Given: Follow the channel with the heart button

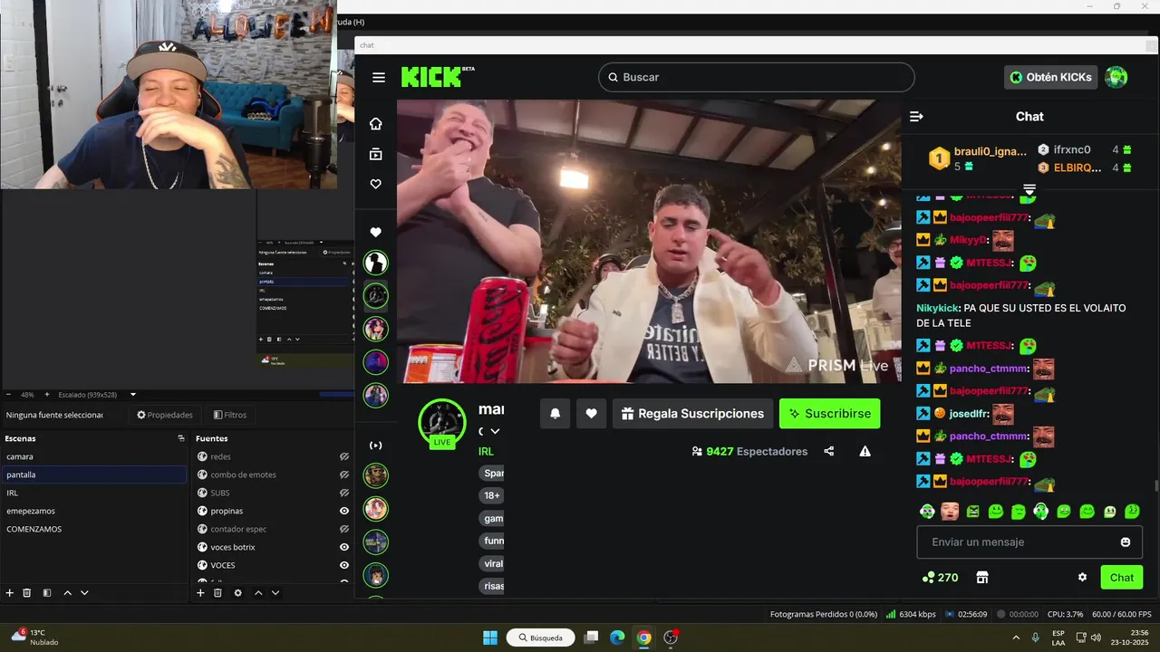Looking at the screenshot, I should tap(591, 414).
